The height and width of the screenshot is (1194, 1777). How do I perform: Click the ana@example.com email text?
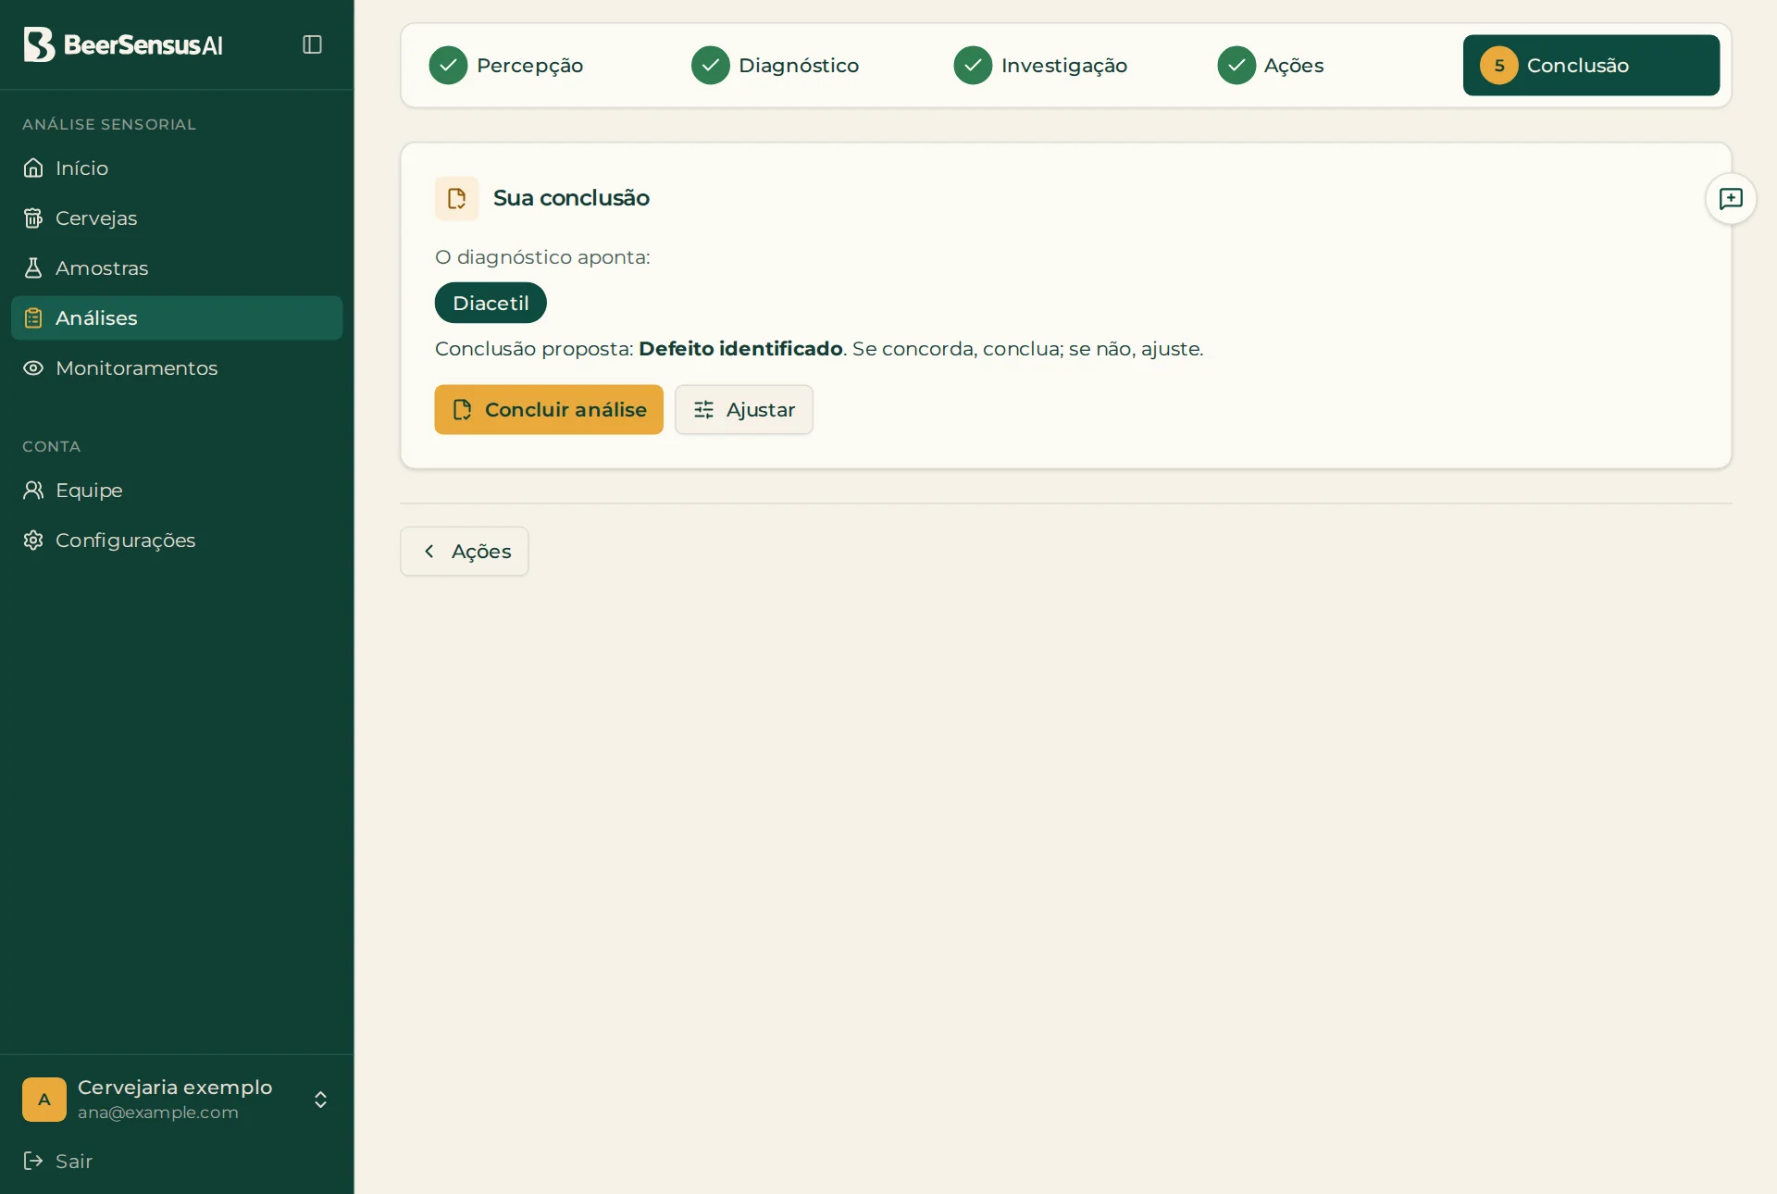click(158, 1113)
